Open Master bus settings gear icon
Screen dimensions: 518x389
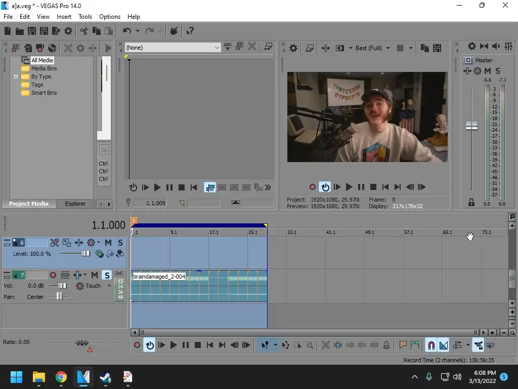pyautogui.click(x=471, y=47)
